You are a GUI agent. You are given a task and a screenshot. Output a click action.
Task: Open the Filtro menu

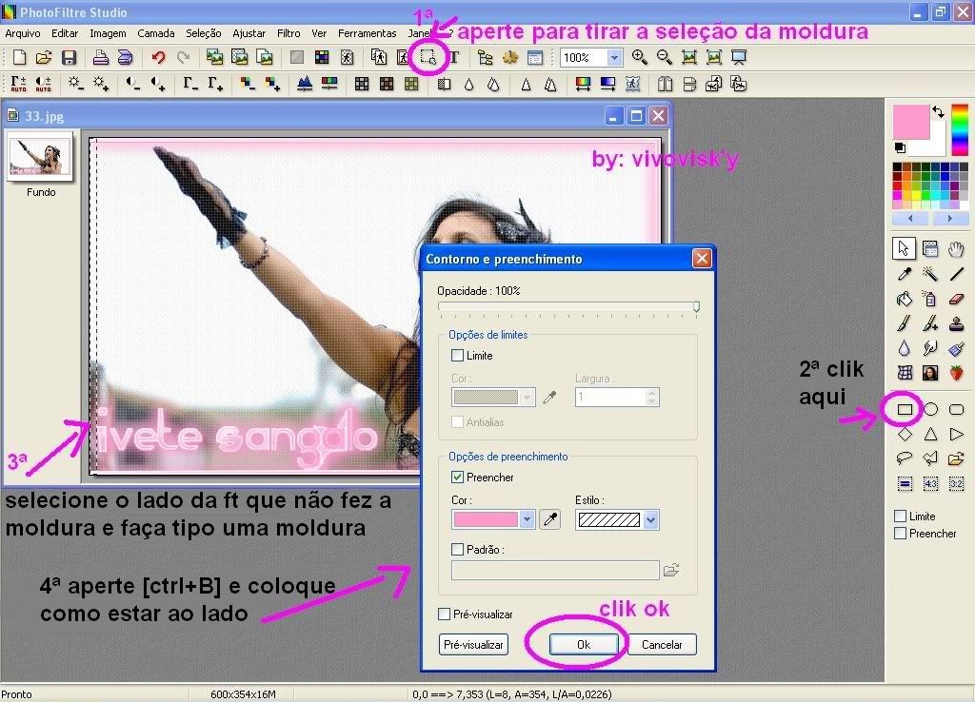coord(289,33)
